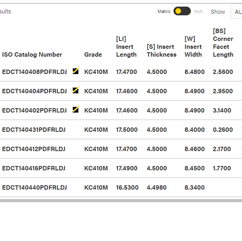
Task: Sort by [BS] Corner Facet Length column
Action: pos(223,43)
